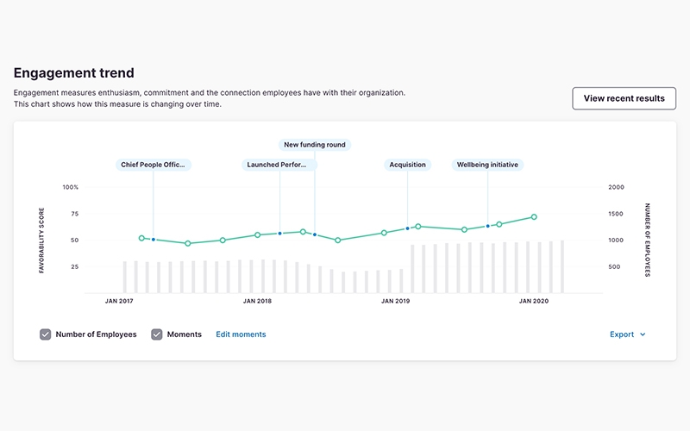Screen dimensions: 690x431
Task: Click the JAN 2018 axis label
Action: click(257, 301)
